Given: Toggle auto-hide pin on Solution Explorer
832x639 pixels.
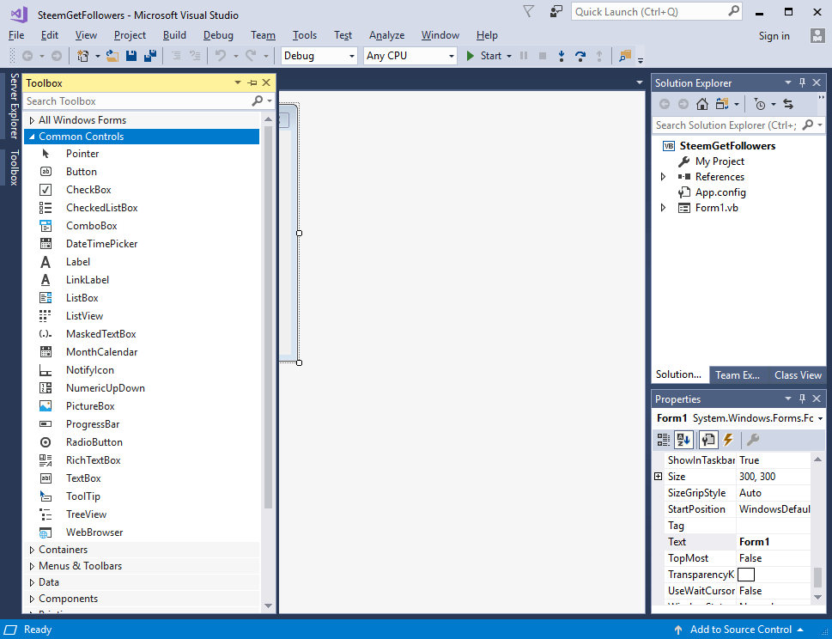Looking at the screenshot, I should 802,82.
